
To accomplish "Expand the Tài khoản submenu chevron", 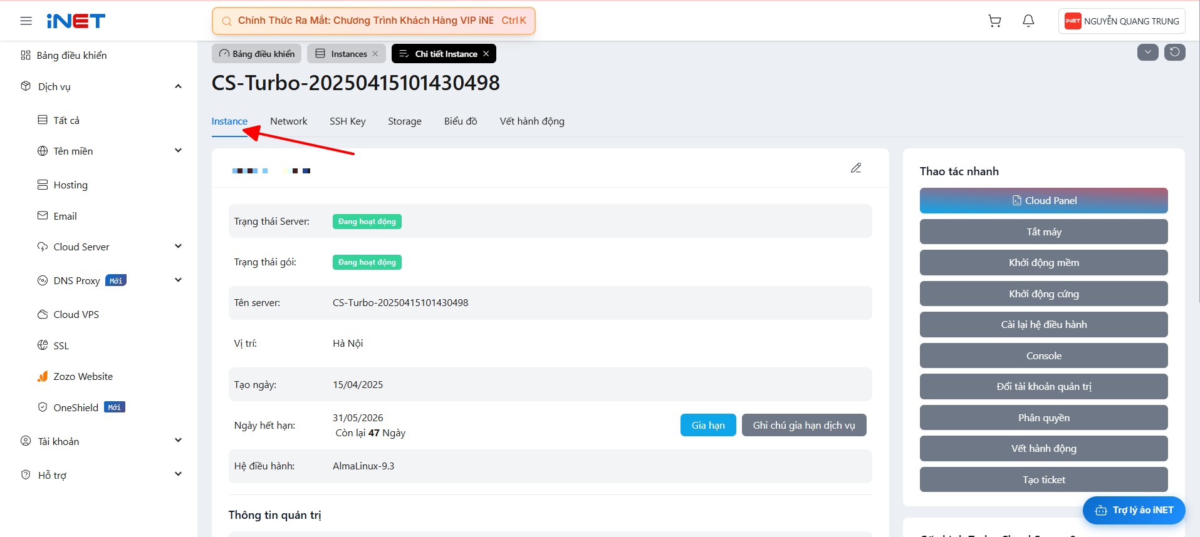I will 179,440.
